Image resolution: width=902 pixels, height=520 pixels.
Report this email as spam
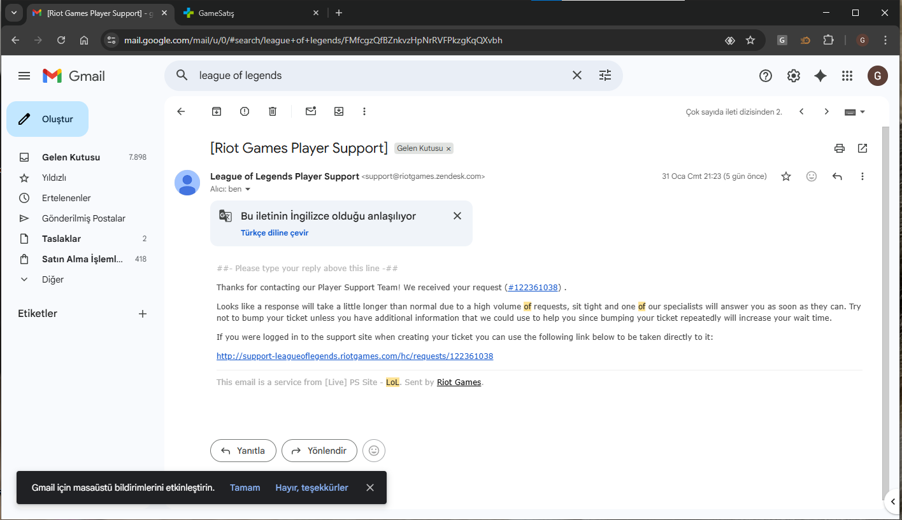click(245, 111)
